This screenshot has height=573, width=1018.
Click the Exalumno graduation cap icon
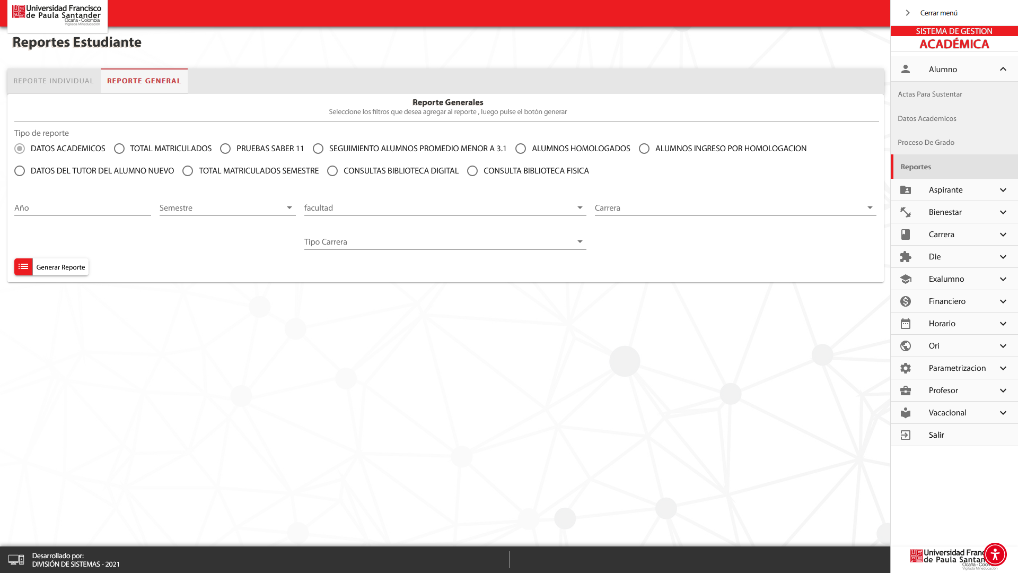pos(906,279)
